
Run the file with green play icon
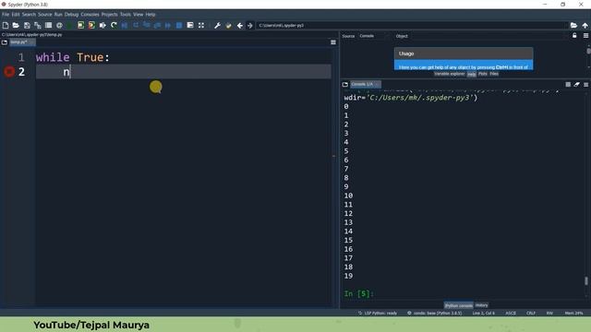pyautogui.click(x=70, y=25)
